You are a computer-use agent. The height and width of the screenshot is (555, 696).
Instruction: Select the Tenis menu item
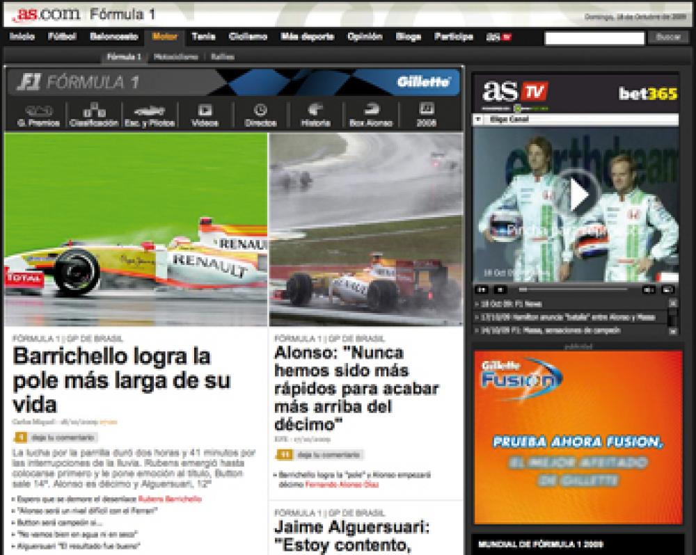pyautogui.click(x=203, y=37)
